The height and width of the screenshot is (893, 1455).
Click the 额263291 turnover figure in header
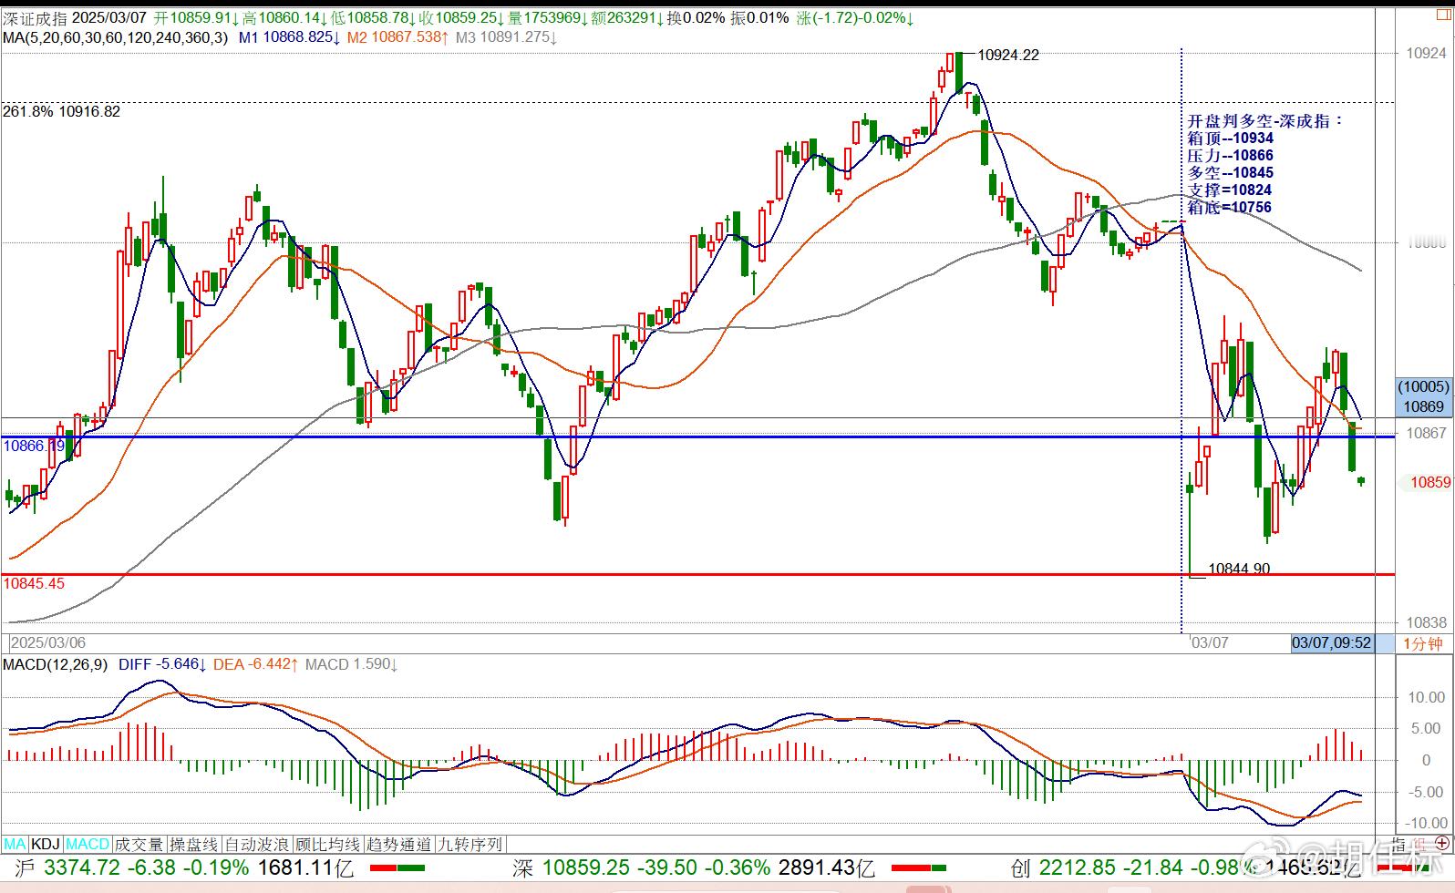click(627, 17)
